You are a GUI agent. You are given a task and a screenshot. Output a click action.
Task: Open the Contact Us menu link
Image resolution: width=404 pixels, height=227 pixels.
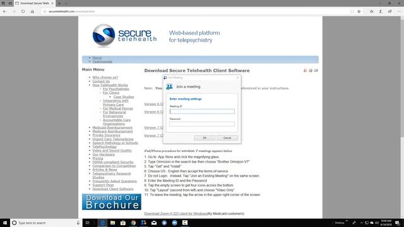[101, 81]
